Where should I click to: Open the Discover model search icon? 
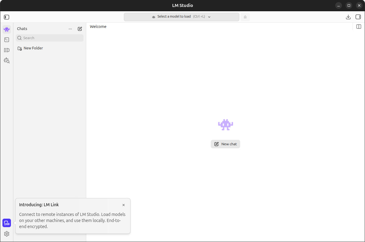pos(7,60)
